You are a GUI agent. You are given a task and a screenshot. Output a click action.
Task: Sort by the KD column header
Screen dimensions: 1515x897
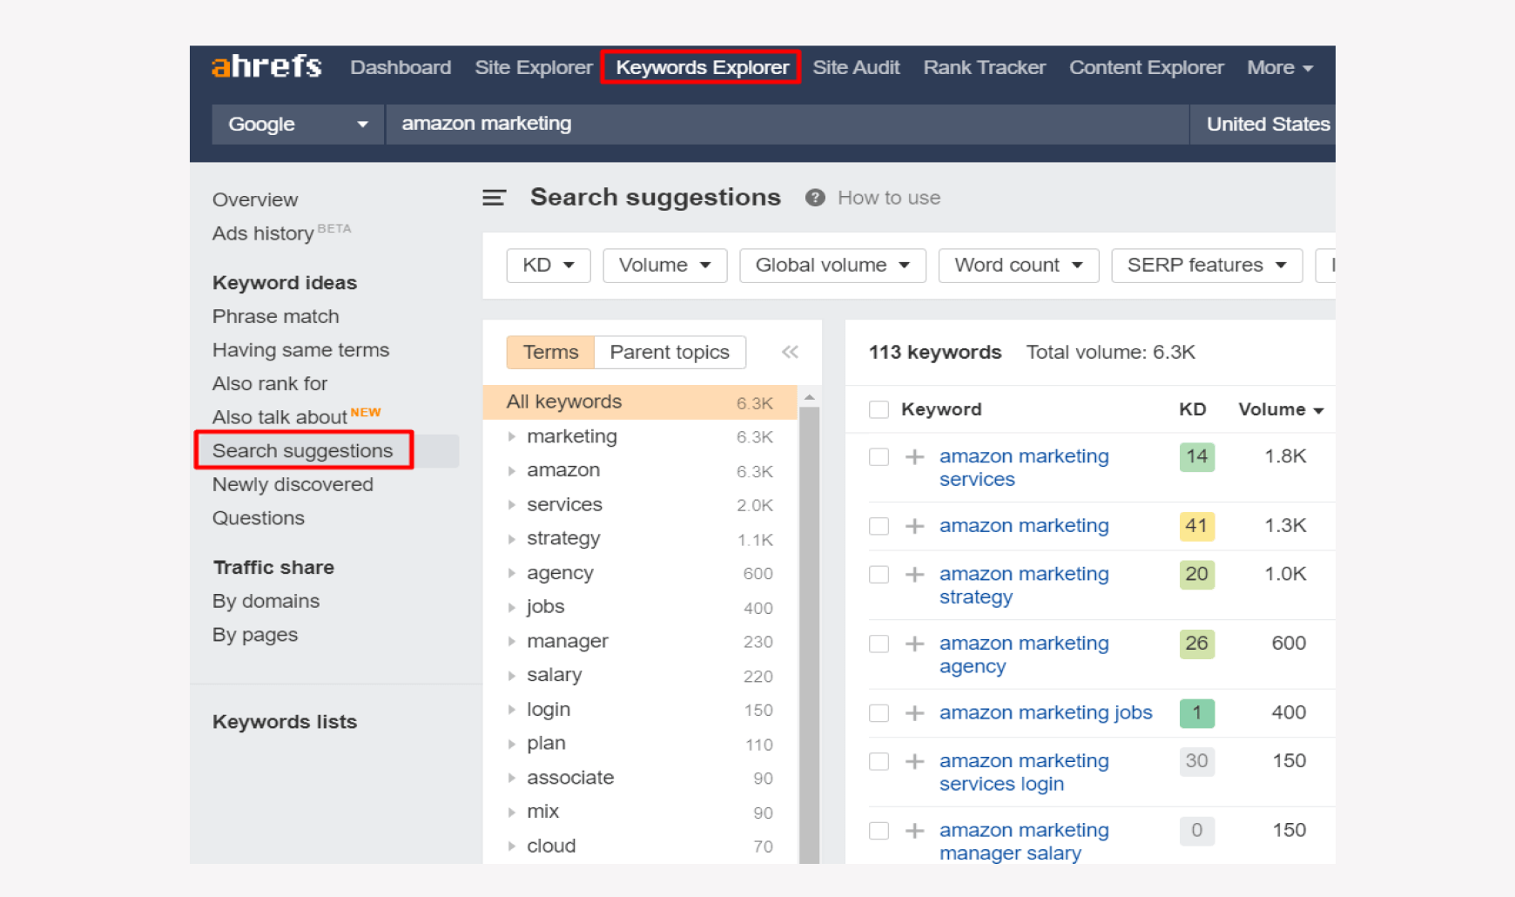click(1192, 409)
